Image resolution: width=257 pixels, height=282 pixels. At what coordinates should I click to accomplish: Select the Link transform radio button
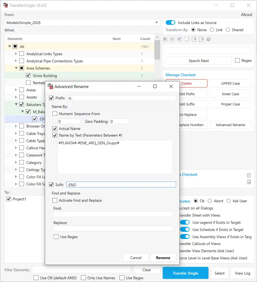click(212, 30)
